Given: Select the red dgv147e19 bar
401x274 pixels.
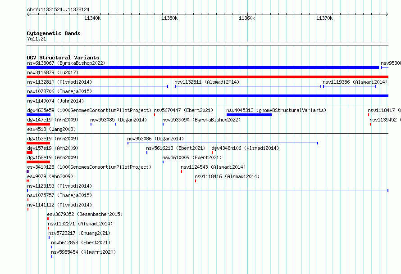Looking at the screenshot, I should [x=38, y=124].
